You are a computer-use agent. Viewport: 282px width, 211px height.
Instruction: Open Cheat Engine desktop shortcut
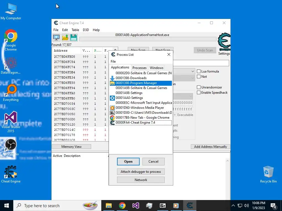click(11, 174)
